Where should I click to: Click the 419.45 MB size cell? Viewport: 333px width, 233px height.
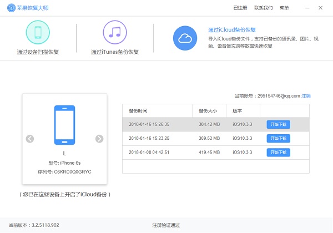(x=209, y=153)
